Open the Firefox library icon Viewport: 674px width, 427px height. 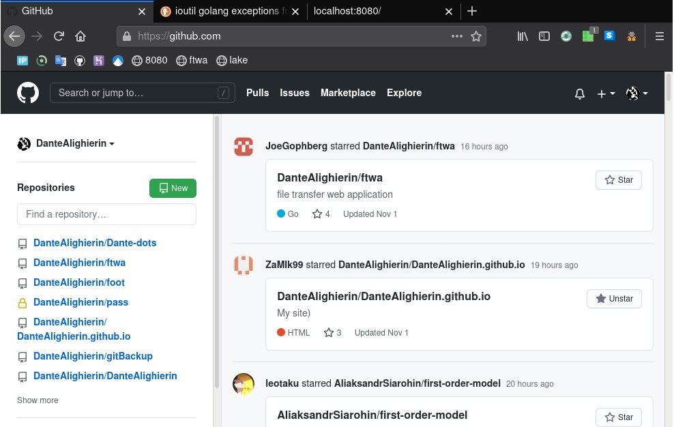pyautogui.click(x=523, y=36)
